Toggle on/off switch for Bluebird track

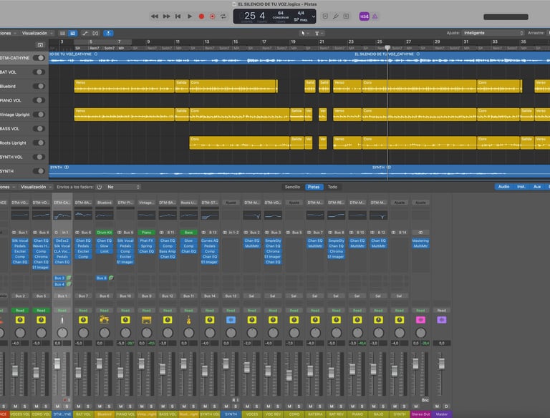pos(38,86)
